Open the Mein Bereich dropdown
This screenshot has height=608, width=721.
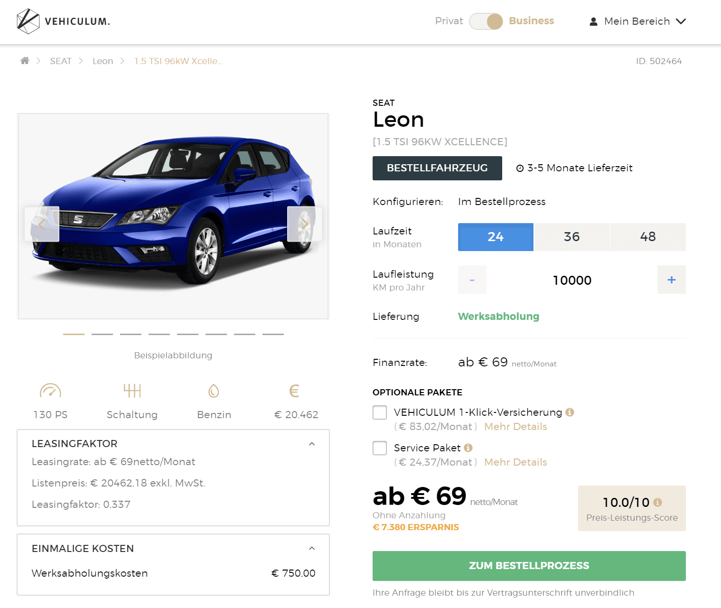[x=638, y=21]
